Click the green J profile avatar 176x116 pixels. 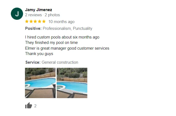point(17,14)
